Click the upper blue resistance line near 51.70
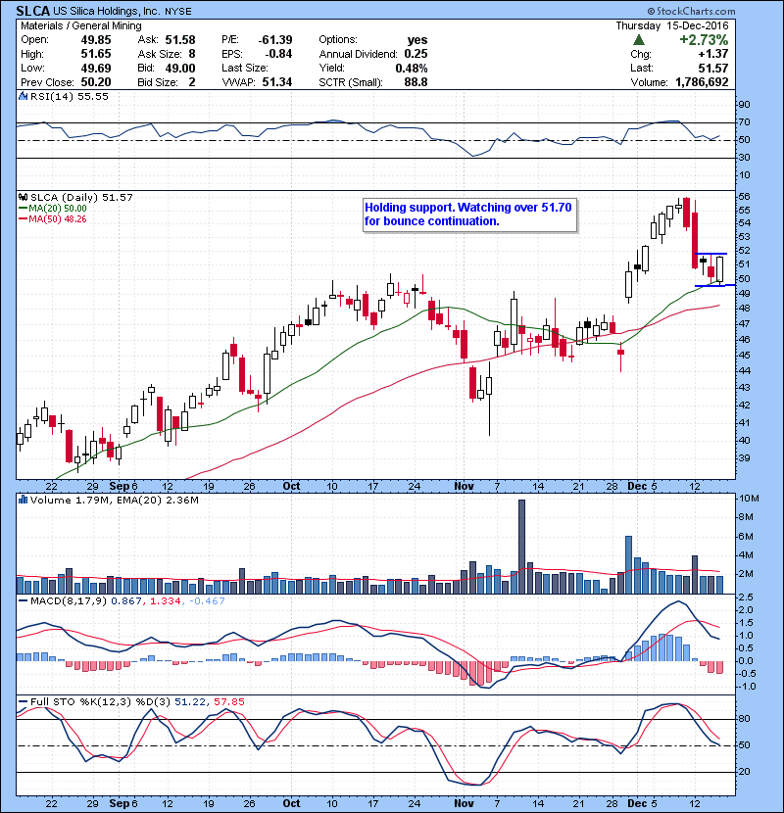This screenshot has height=813, width=784. [x=710, y=254]
